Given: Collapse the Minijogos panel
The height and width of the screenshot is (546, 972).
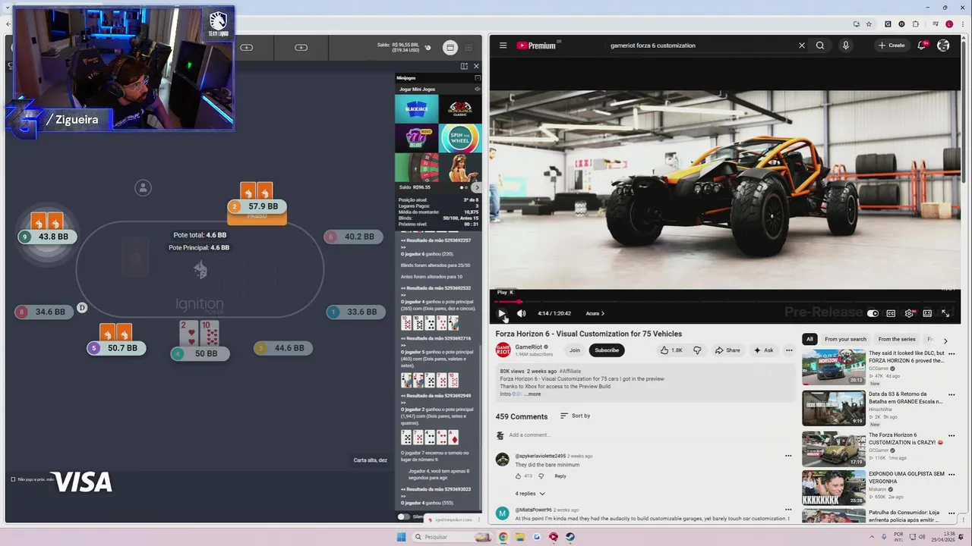Looking at the screenshot, I should [477, 78].
